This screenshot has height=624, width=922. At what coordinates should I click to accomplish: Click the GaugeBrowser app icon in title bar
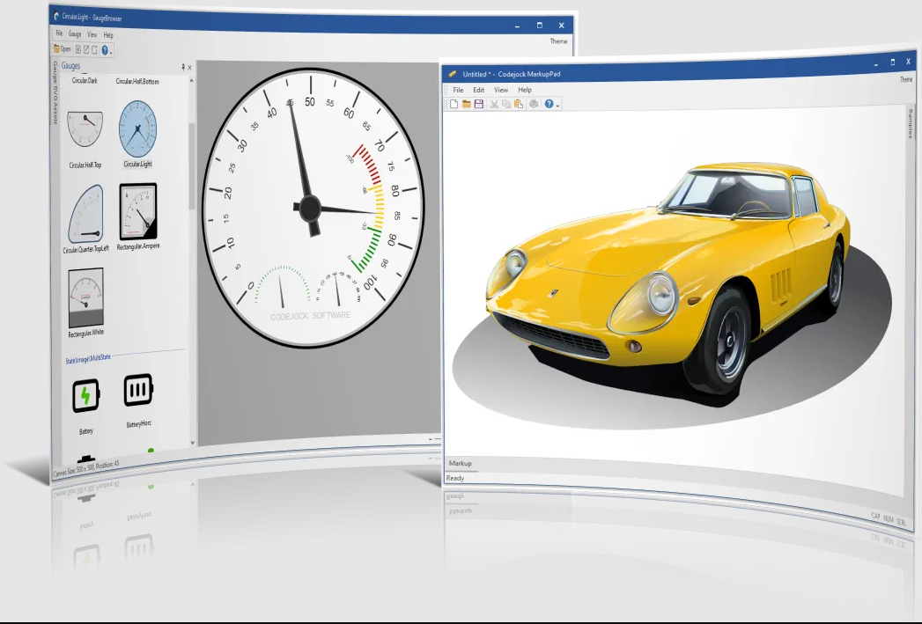tap(56, 16)
